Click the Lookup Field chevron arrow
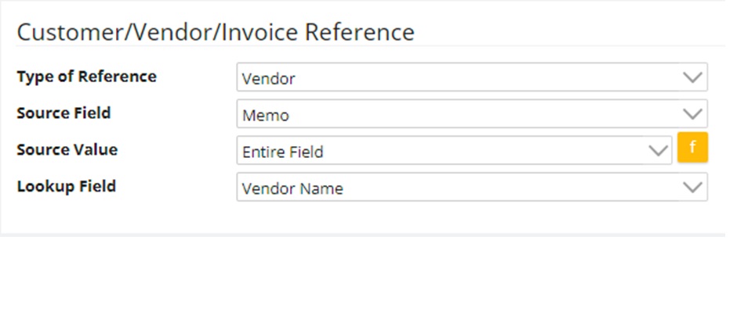This screenshot has height=326, width=737. 691,188
